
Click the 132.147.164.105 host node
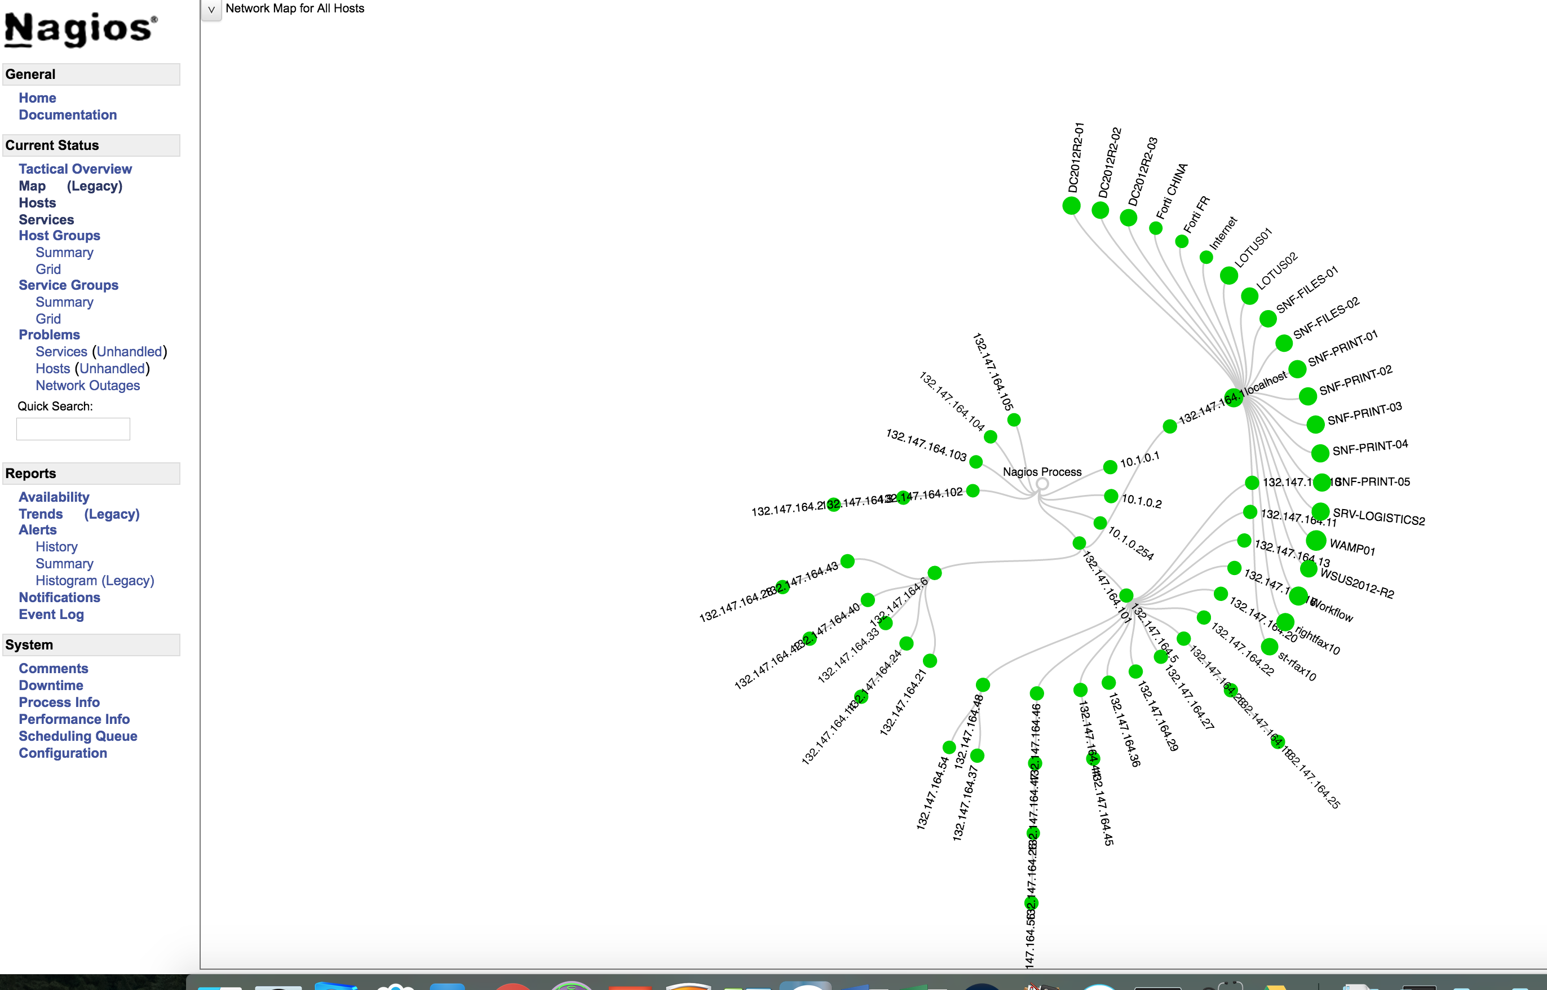tap(1014, 420)
